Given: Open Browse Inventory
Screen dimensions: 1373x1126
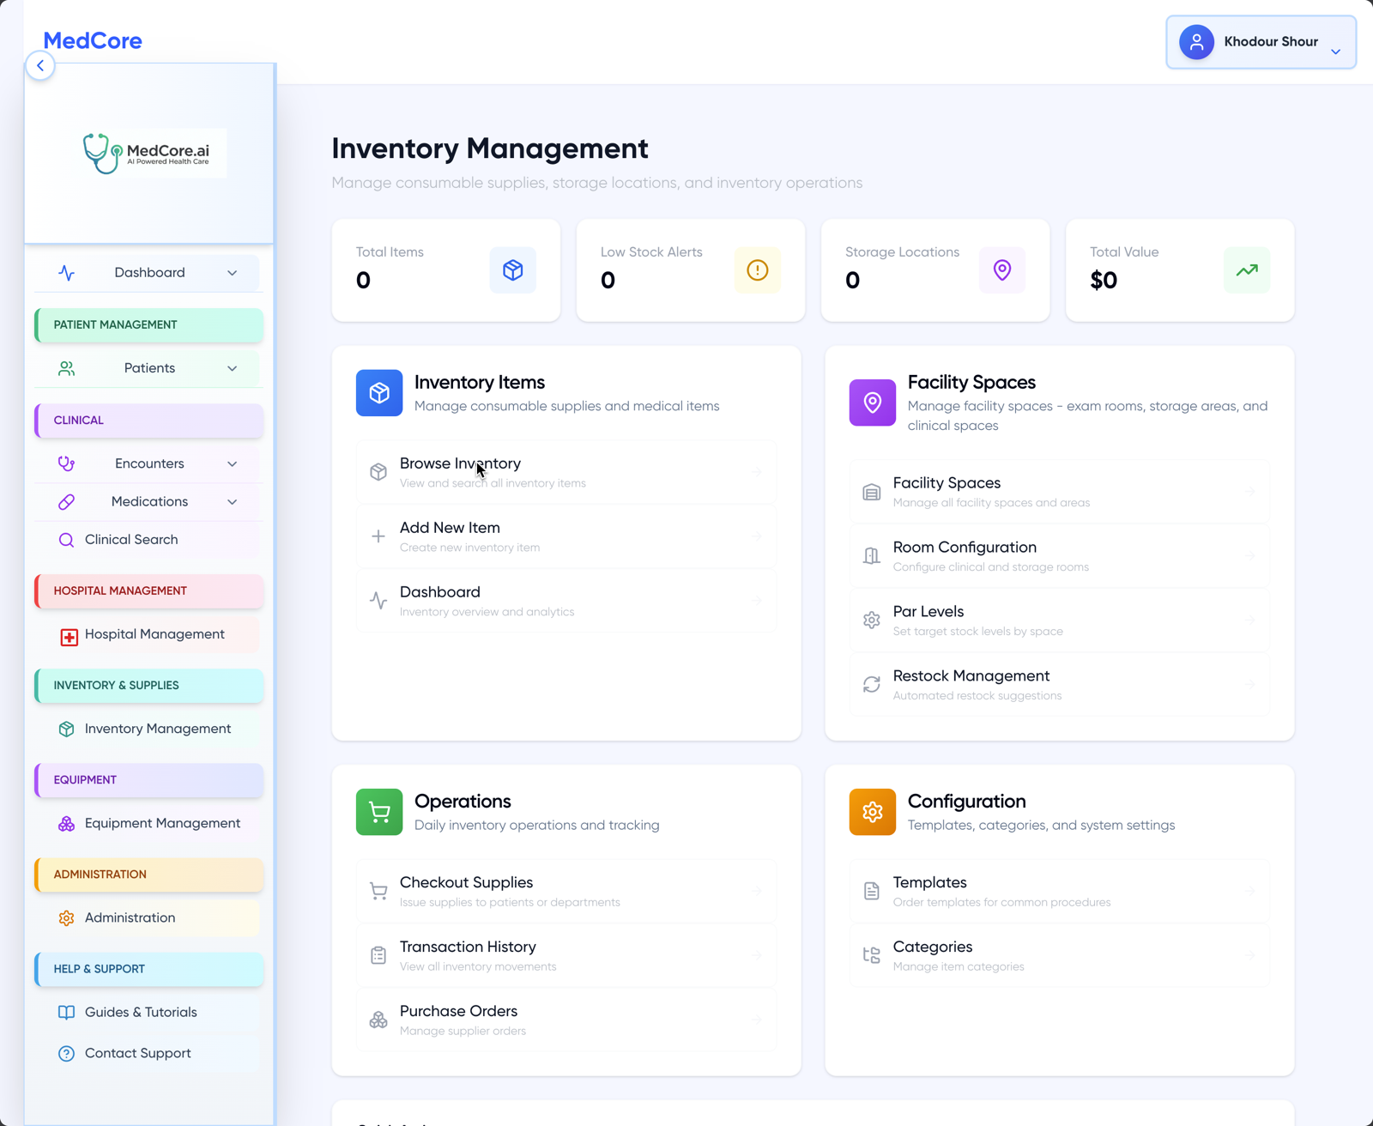Looking at the screenshot, I should 566,471.
